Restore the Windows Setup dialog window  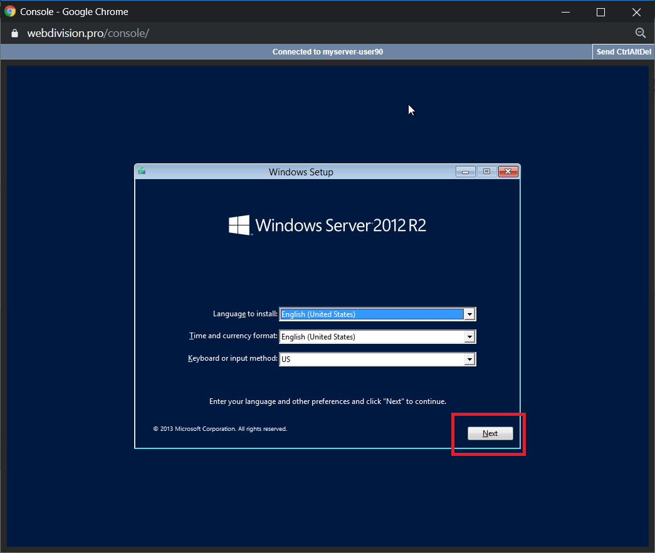click(486, 172)
